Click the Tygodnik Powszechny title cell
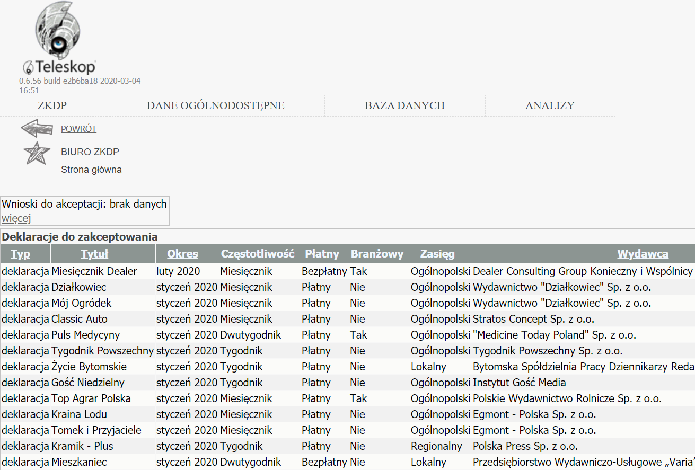 click(102, 351)
